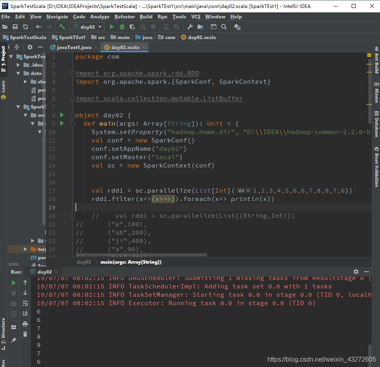380x367 pixels.
Task: Open the Maven side panel
Action: (376, 92)
